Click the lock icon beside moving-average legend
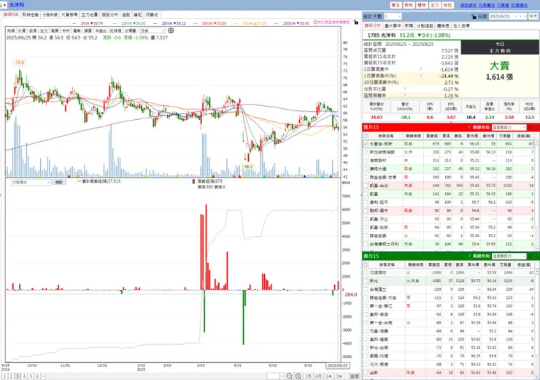Image resolution: width=540 pixels, height=380 pixels. click(356, 23)
